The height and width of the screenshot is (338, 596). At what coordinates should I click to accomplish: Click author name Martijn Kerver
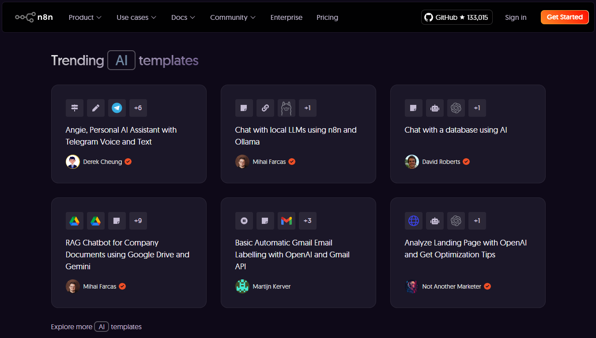[x=272, y=286]
